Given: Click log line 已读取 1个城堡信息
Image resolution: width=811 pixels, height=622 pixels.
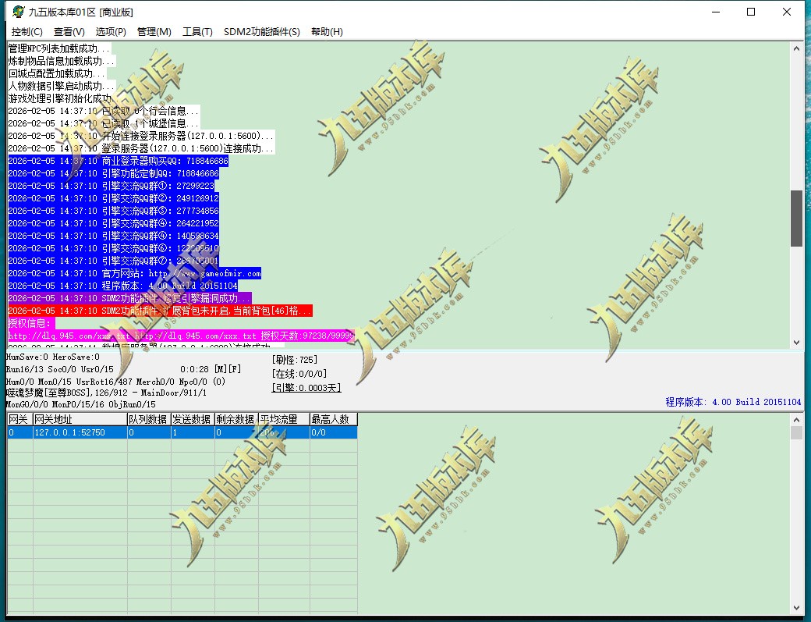Looking at the screenshot, I should 104,123.
